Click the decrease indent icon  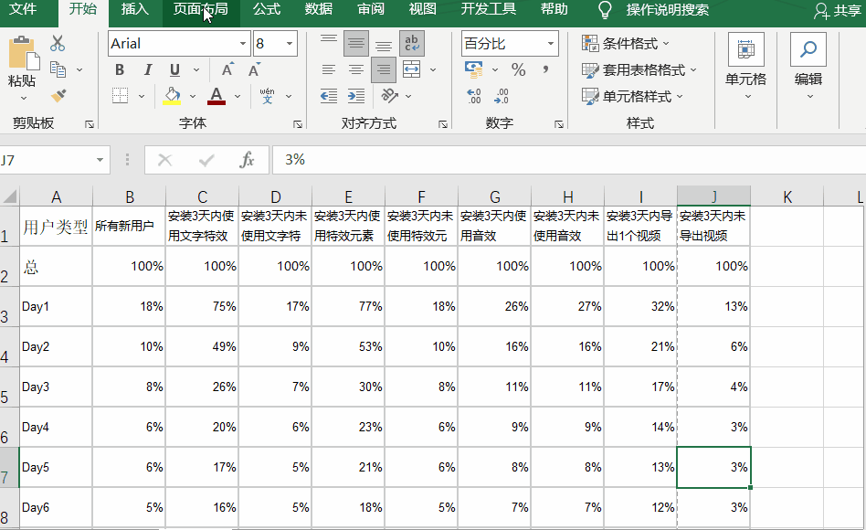[x=329, y=96]
